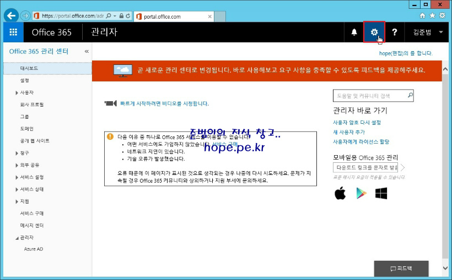Open browser favorites star icon

point(432,15)
